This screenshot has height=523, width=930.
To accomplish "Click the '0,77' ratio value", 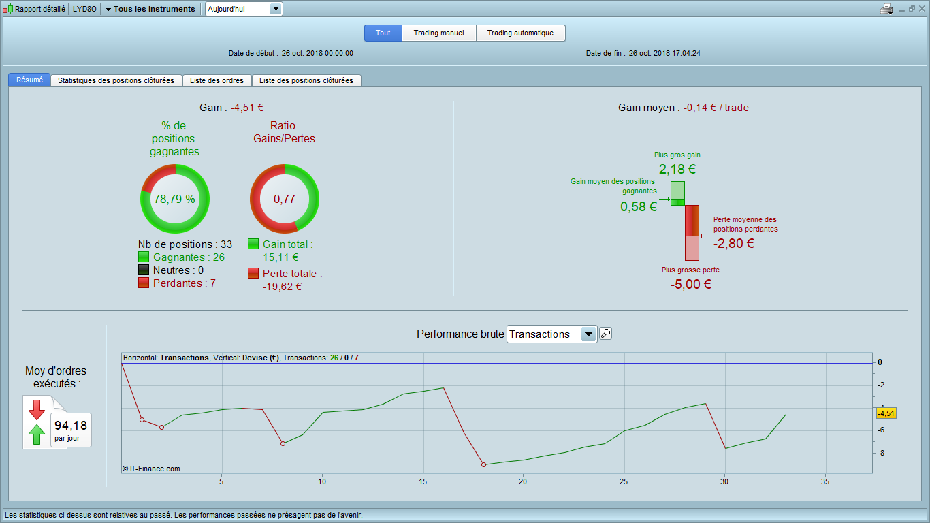I will (x=285, y=200).
